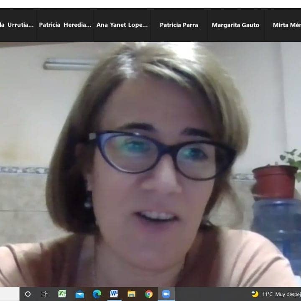Open File Explorer from the taskbar

(131, 294)
